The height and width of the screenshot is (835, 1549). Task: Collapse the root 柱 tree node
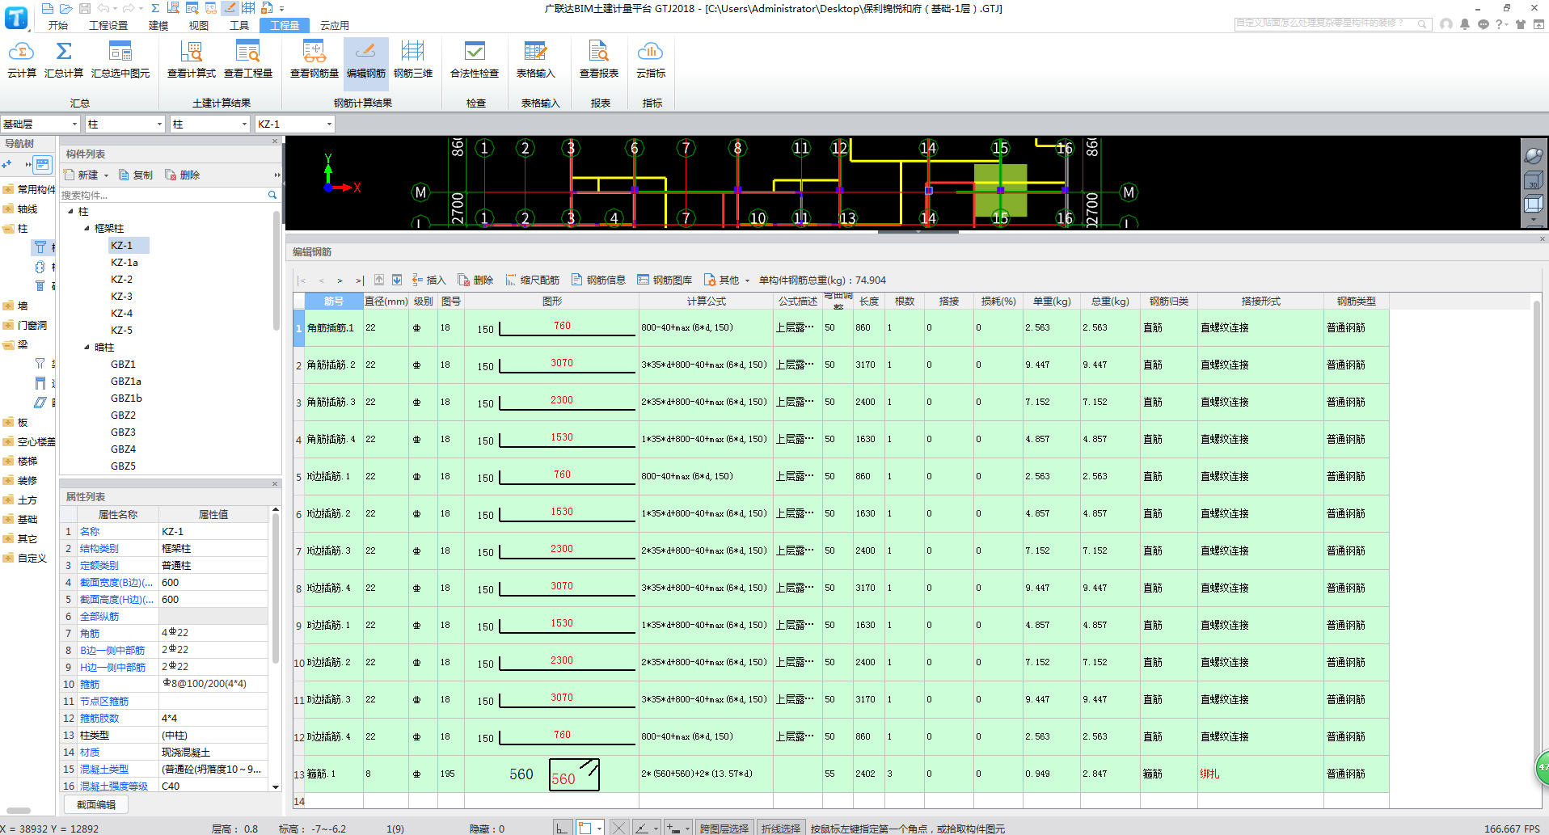point(71,211)
